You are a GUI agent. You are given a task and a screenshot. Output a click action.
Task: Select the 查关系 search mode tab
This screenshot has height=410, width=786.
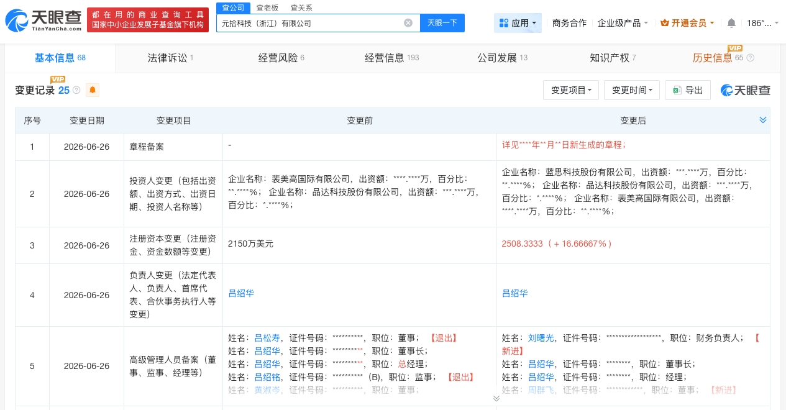coord(301,7)
